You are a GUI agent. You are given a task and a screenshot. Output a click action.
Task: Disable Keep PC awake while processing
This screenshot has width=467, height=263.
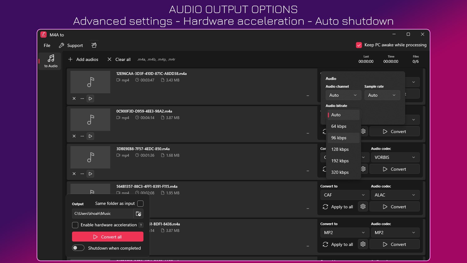point(359,45)
